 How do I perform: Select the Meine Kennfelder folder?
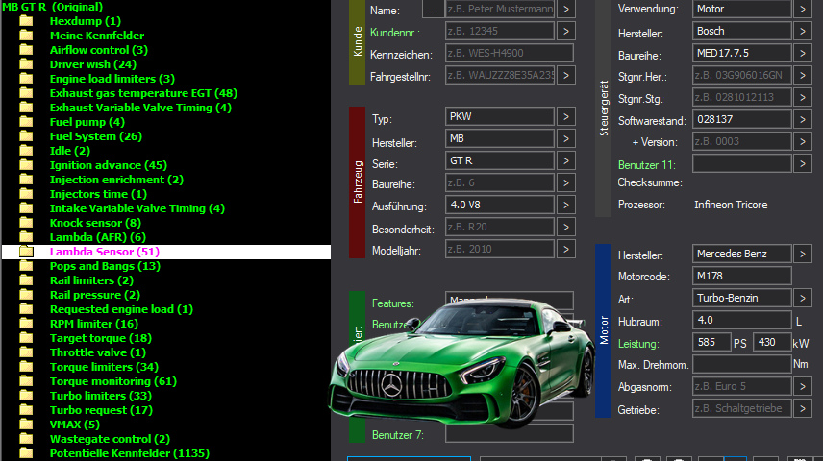click(96, 36)
